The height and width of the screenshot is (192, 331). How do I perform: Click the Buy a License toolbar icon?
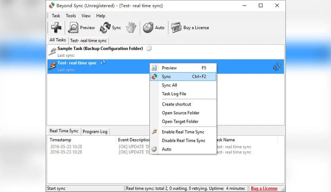click(x=176, y=27)
